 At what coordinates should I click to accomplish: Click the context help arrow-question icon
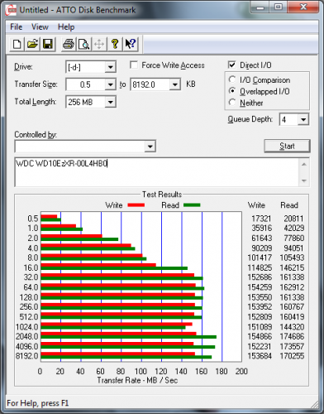coord(131,44)
